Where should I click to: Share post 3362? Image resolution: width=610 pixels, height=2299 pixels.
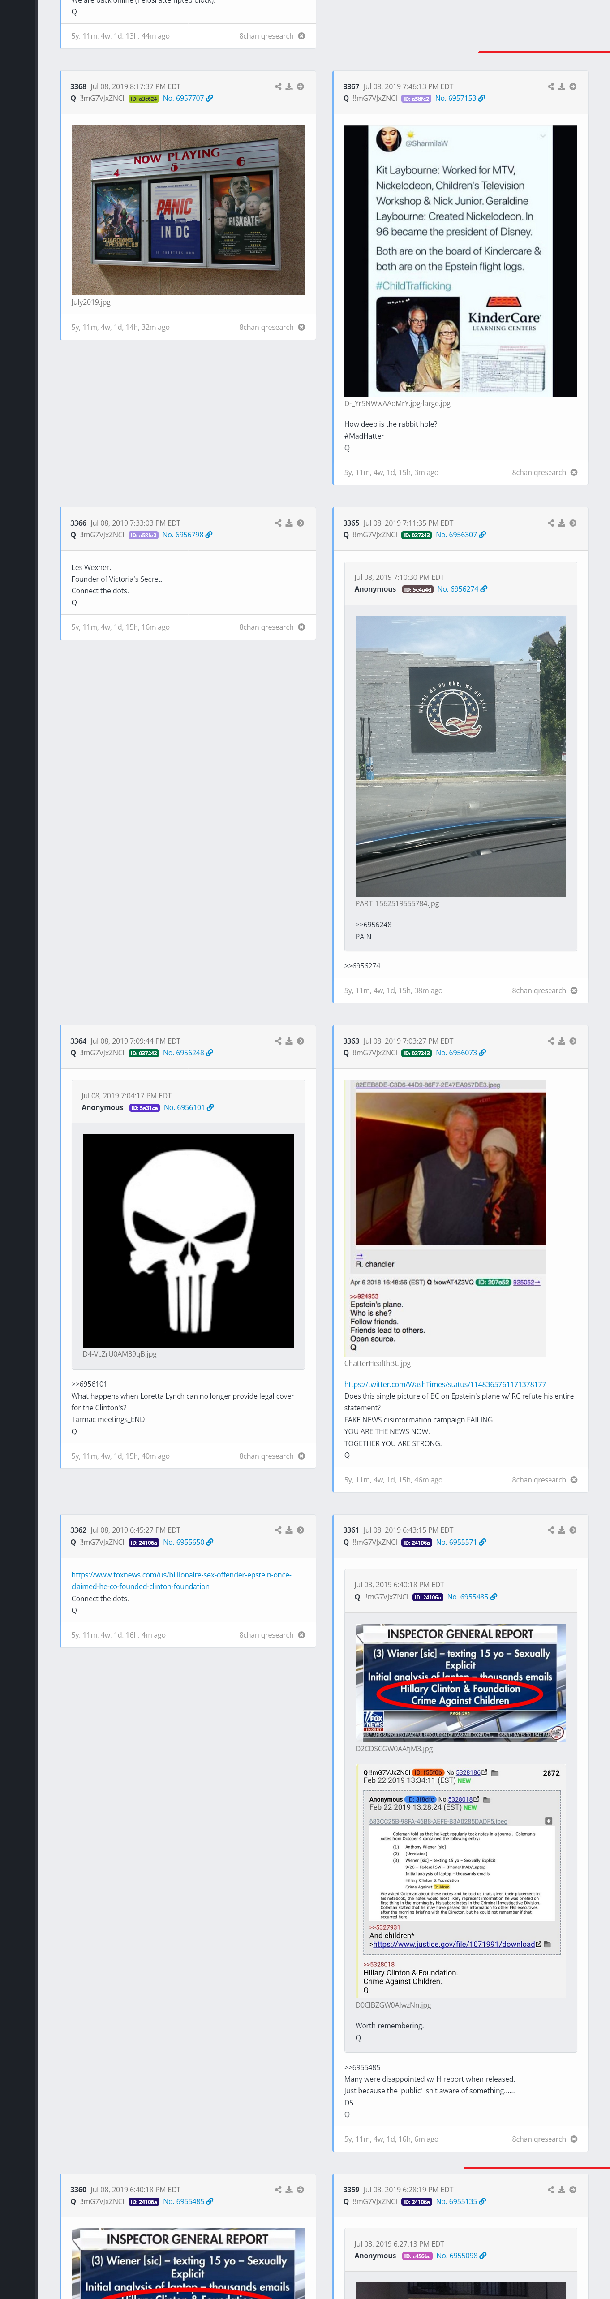(278, 1530)
